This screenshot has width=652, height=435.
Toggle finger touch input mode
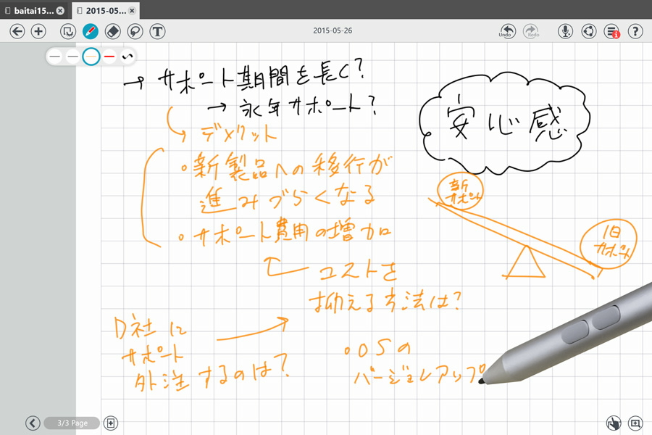click(613, 423)
